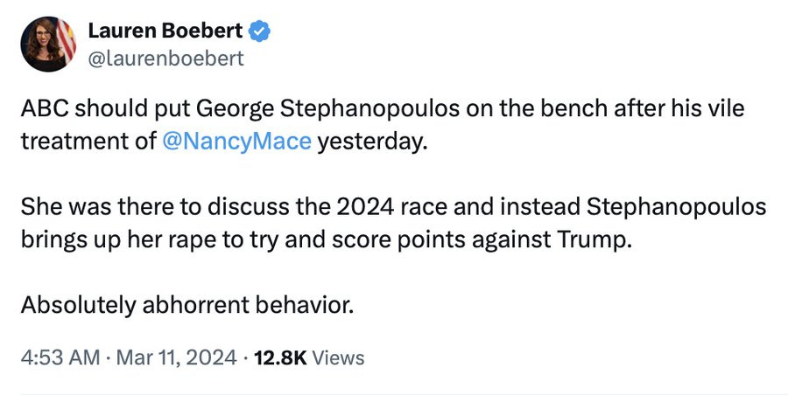
Task: Click the Mar 11, 2024 date
Action: pyautogui.click(x=177, y=357)
